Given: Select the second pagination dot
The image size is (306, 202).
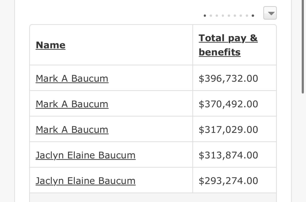Looking at the screenshot, I should tap(211, 16).
